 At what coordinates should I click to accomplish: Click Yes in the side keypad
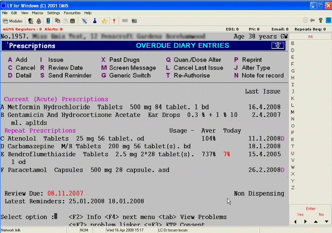pos(300,214)
